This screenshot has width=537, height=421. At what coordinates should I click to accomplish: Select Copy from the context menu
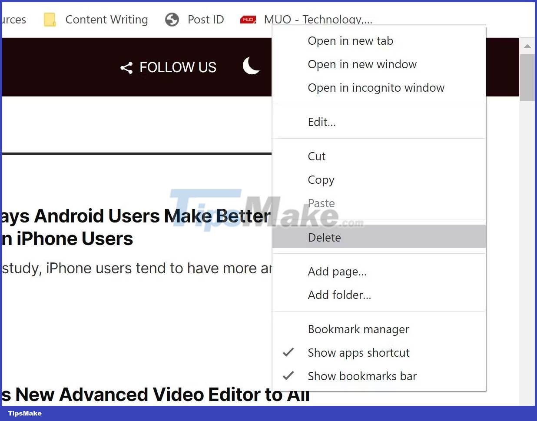321,179
